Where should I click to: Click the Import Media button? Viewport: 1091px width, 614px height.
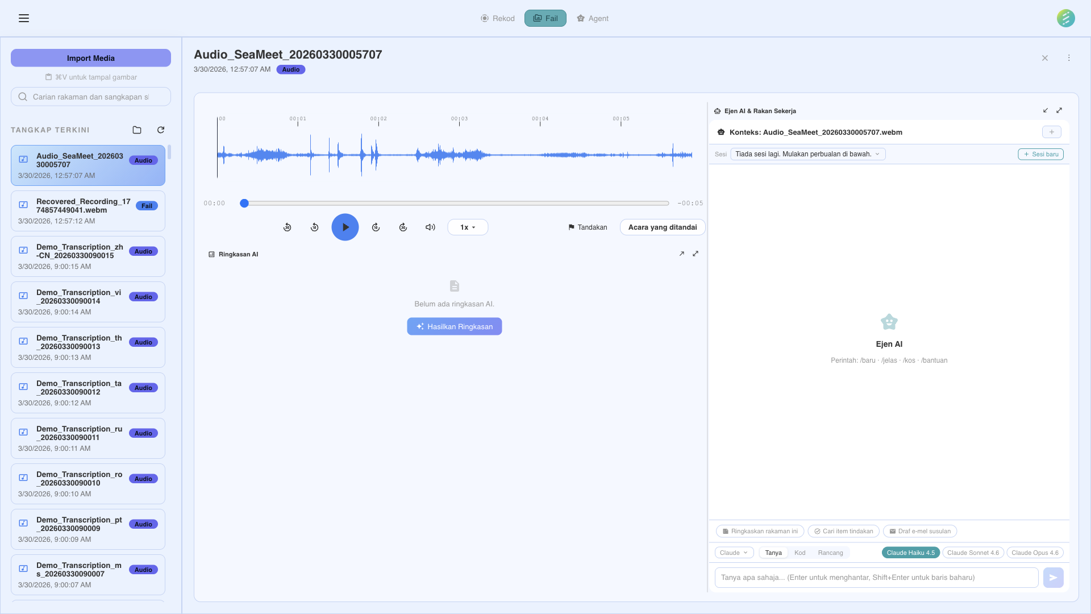(x=91, y=58)
